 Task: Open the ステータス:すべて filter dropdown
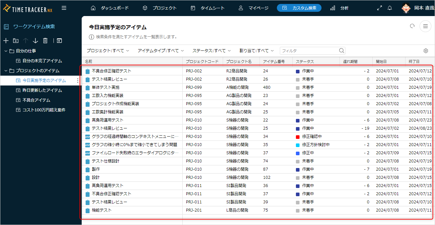[x=212, y=51]
